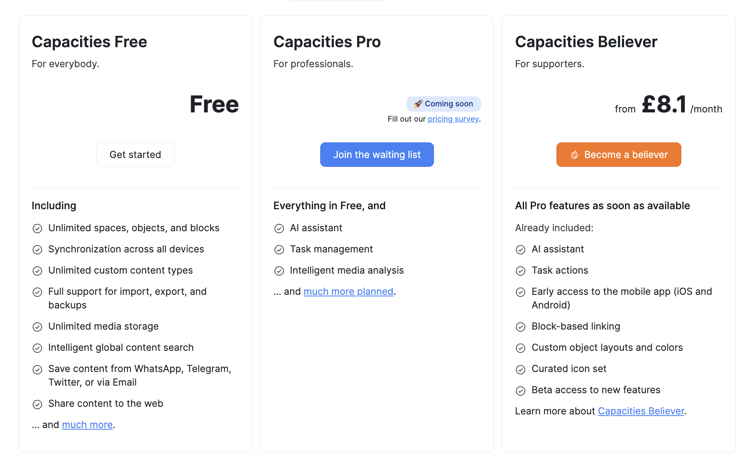Click the checkmark icon beside Synchronization across all devices
Image resolution: width=747 pixels, height=464 pixels.
(x=37, y=250)
